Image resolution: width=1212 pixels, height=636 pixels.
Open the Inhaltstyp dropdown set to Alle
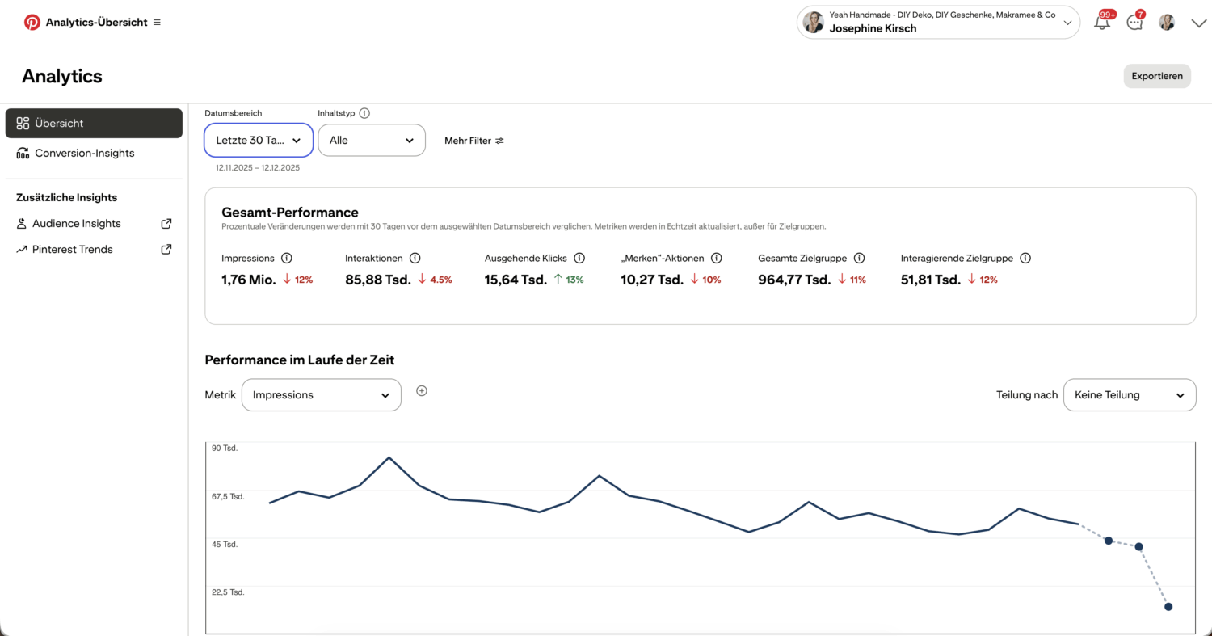372,140
